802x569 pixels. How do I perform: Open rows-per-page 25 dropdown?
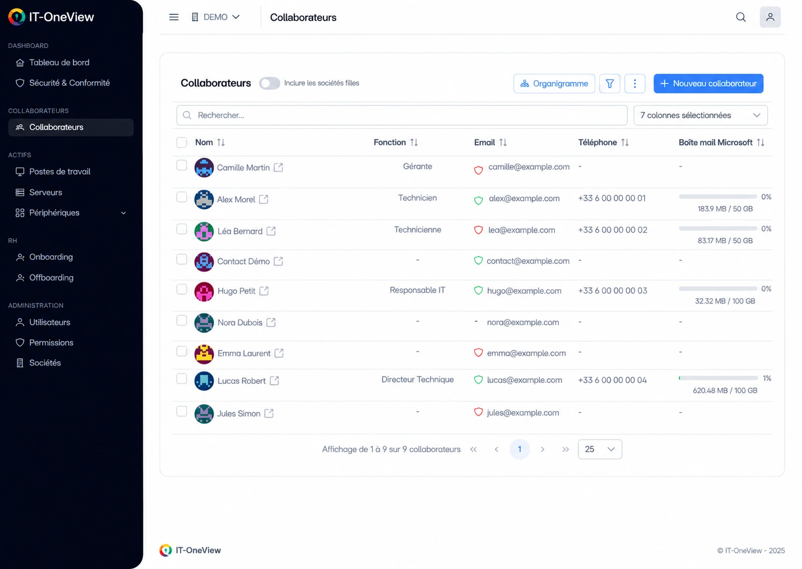[x=600, y=449]
